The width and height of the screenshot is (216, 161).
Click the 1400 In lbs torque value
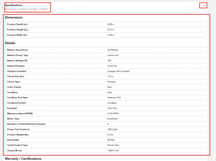(113, 151)
